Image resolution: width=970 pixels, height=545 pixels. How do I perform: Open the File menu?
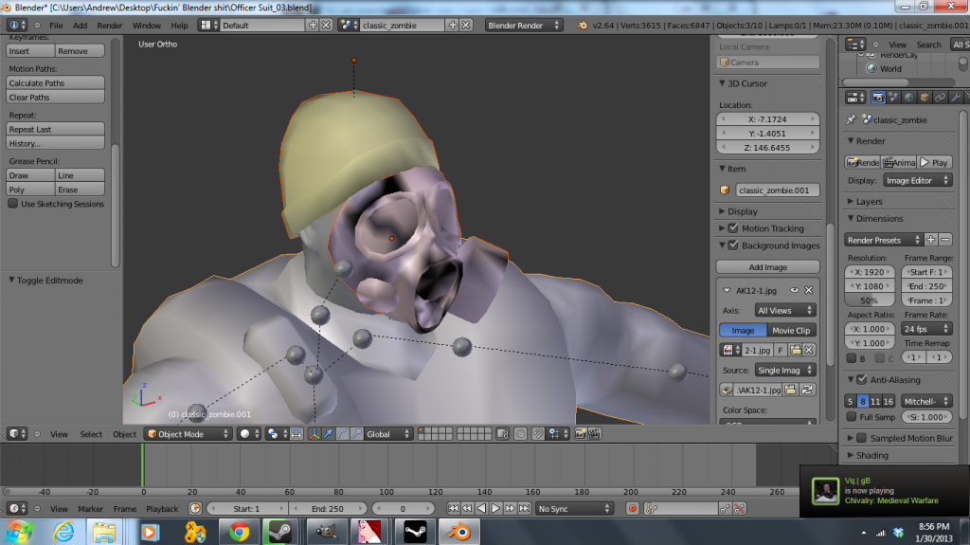[56, 26]
